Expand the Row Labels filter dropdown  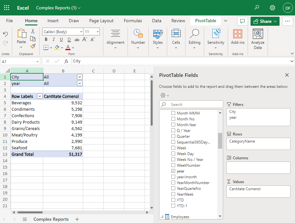click(x=40, y=96)
